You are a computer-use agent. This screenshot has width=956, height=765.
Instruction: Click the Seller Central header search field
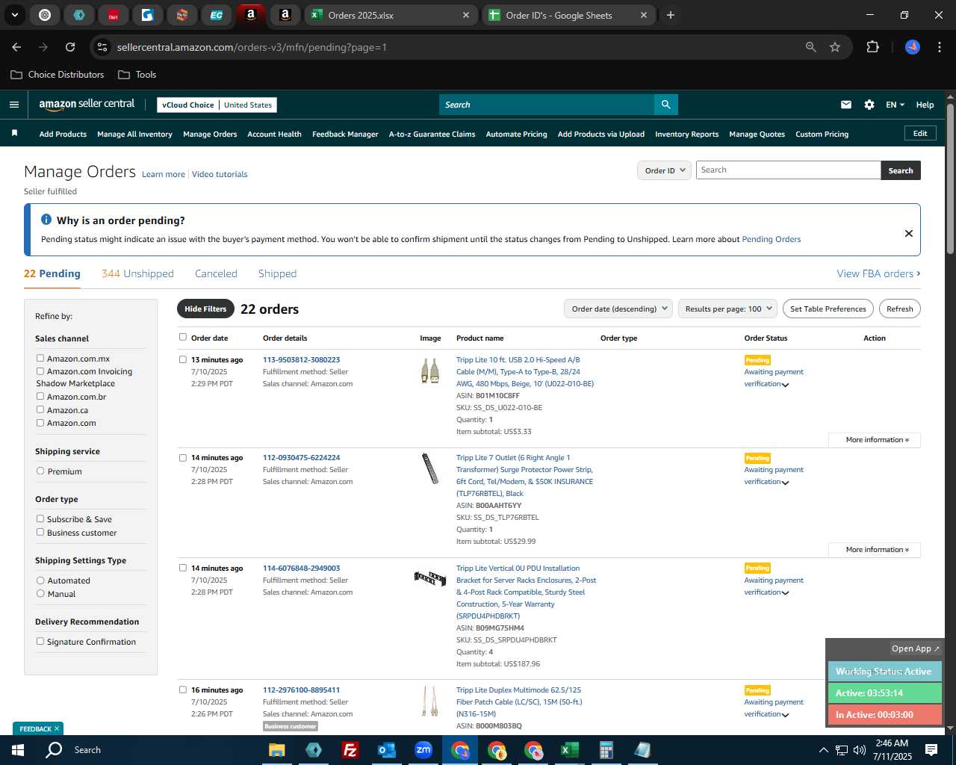point(546,105)
